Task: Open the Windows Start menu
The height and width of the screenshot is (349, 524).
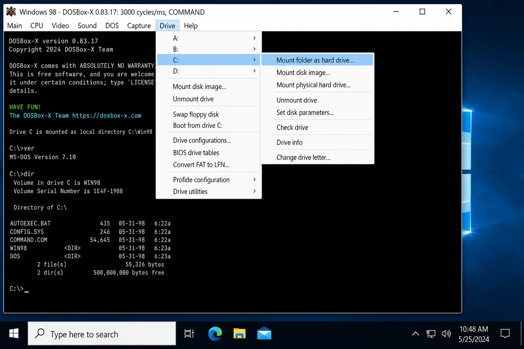Action: 14,334
